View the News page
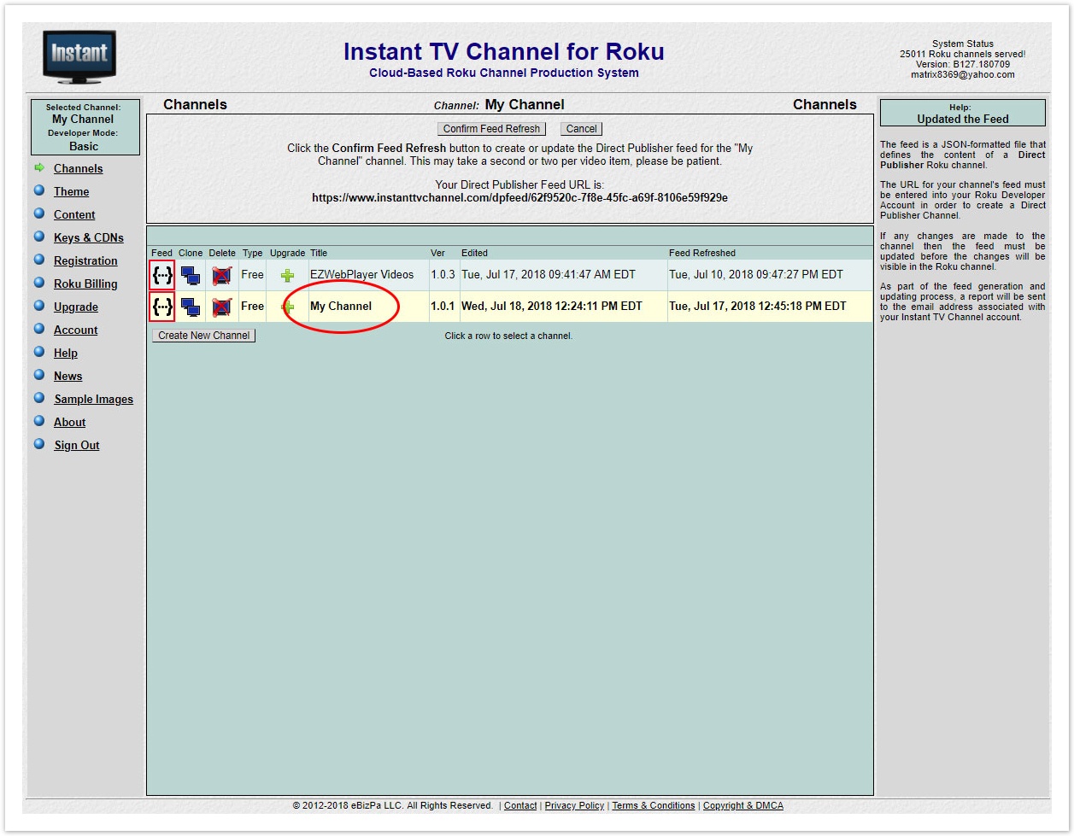 tap(68, 377)
